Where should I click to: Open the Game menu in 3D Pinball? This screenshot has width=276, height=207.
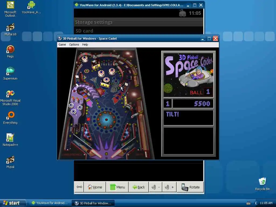(62, 44)
